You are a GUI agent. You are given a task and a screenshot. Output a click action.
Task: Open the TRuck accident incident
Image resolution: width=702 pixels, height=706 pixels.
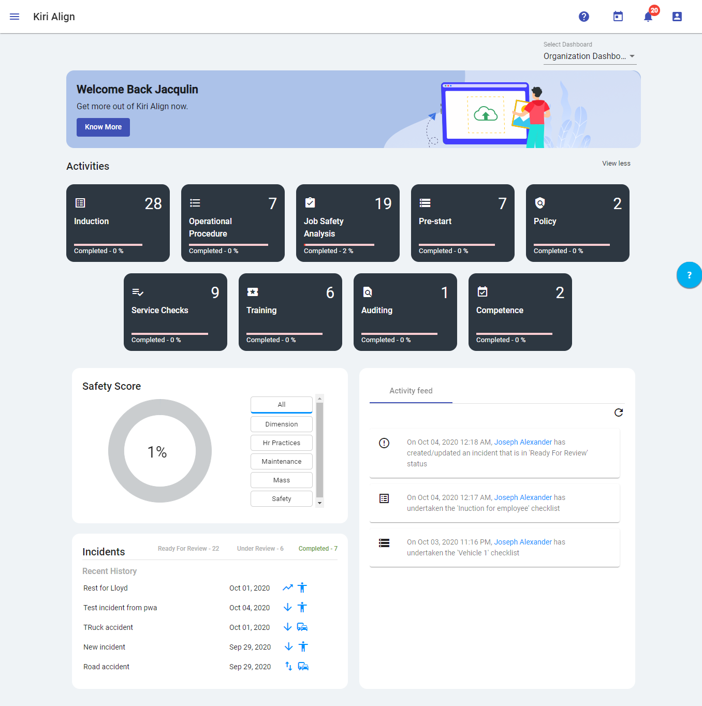click(x=108, y=627)
